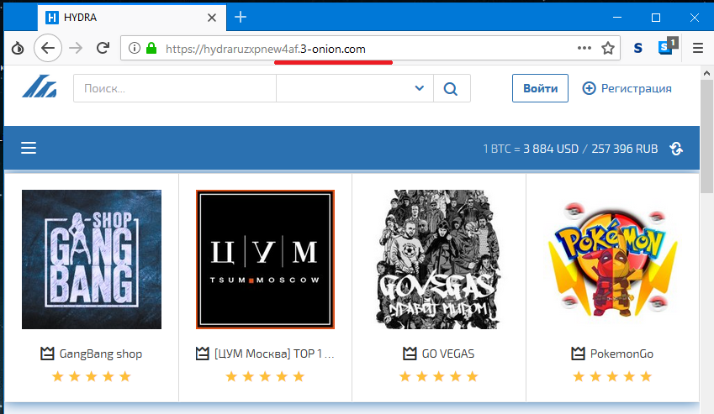Open the GO VEGAS shop image
Viewport: 714px width, 414px height.
(439, 259)
